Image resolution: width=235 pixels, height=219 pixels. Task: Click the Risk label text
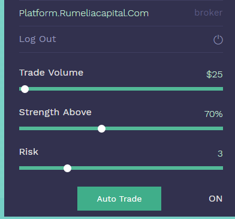coord(29,152)
